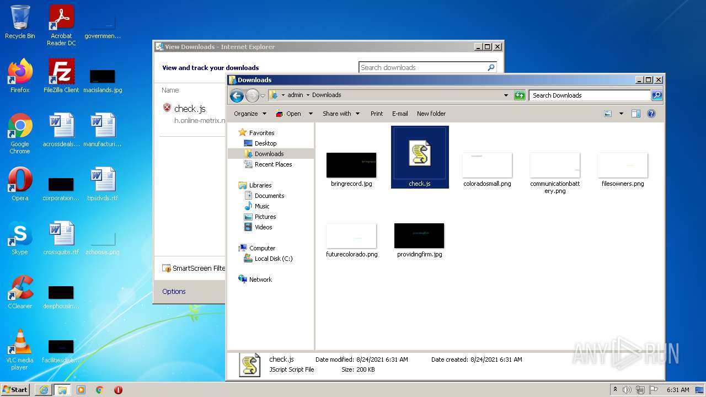The height and width of the screenshot is (397, 706).
Task: Open the Organize menu
Action: point(250,114)
